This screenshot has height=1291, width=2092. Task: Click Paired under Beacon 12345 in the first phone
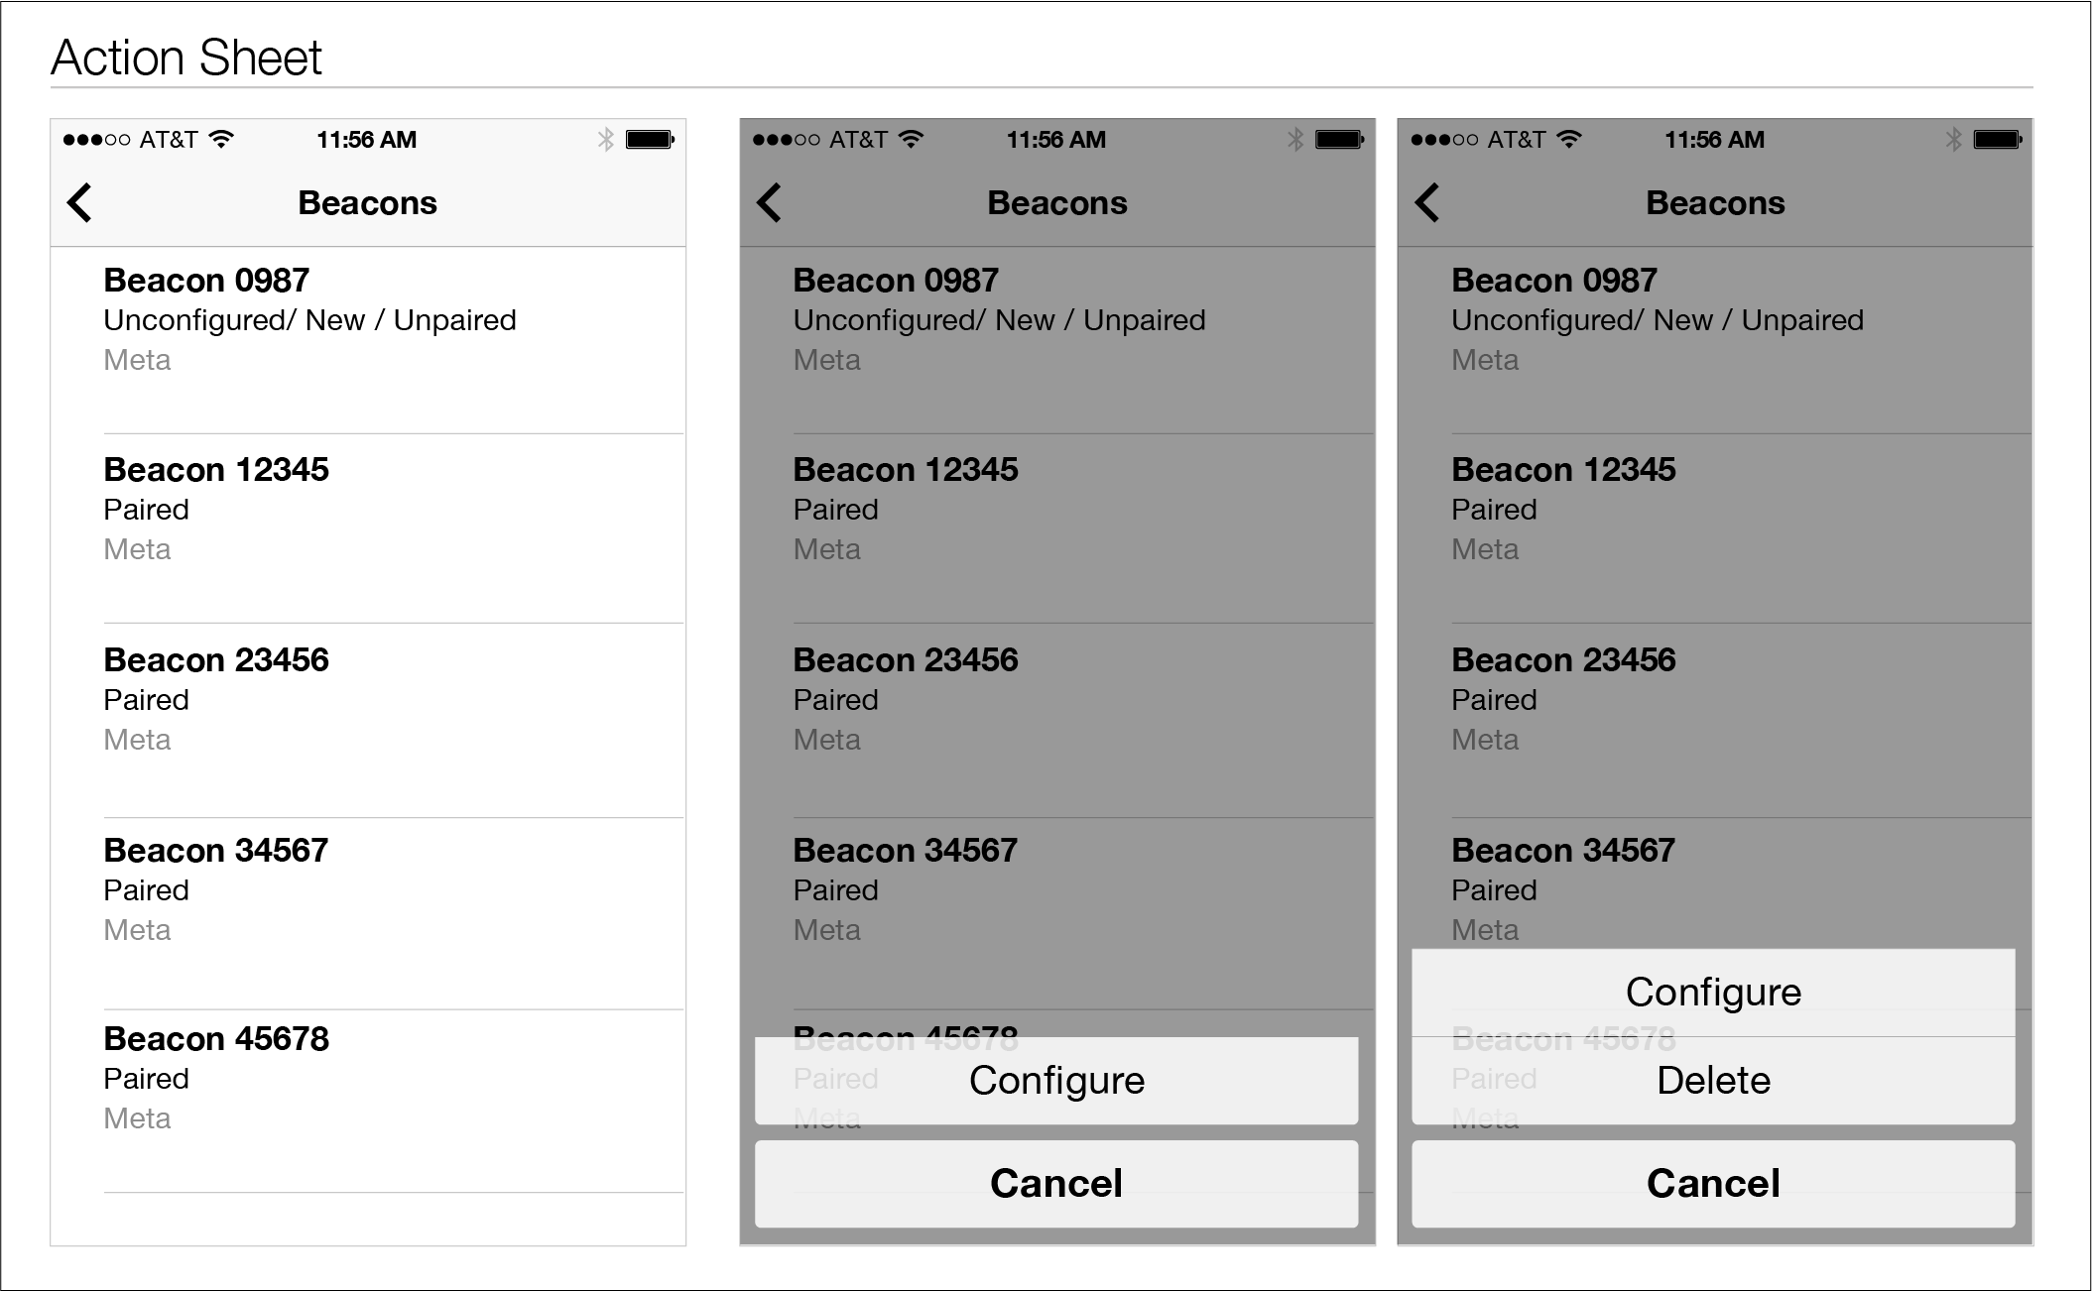tap(146, 510)
